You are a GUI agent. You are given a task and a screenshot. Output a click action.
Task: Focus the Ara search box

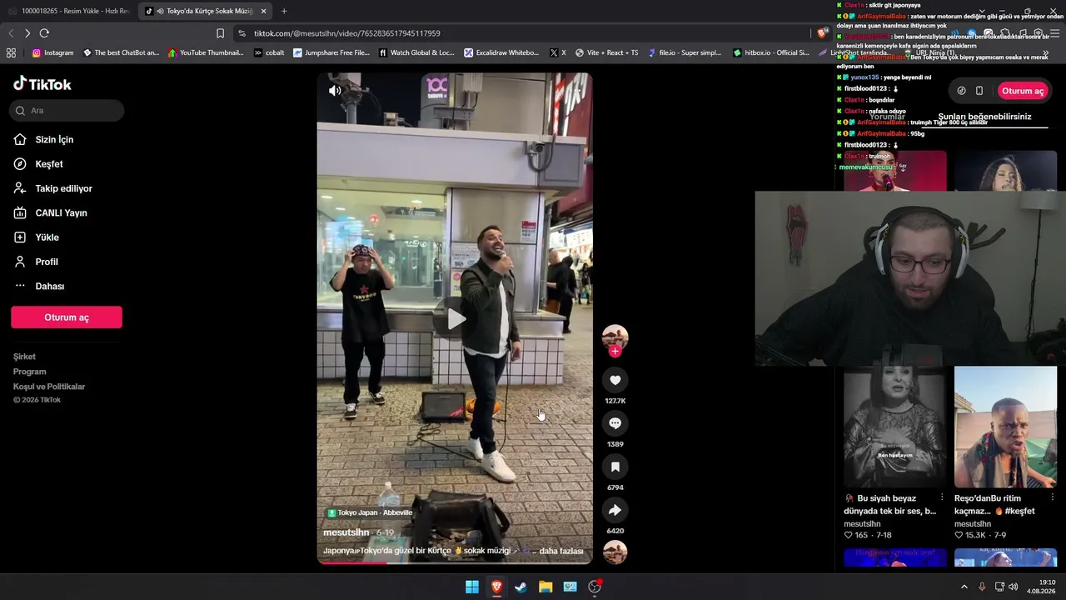coord(67,110)
